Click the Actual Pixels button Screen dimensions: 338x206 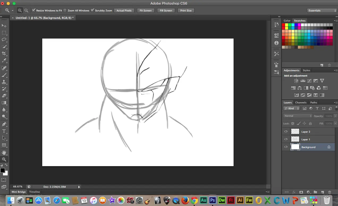pyautogui.click(x=124, y=10)
